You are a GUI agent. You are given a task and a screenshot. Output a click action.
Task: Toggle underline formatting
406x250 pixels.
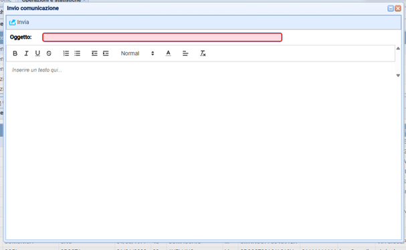(37, 53)
